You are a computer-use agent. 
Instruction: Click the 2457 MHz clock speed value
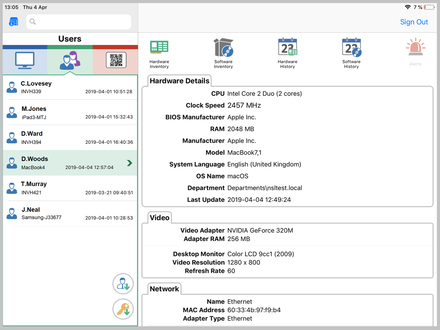click(244, 106)
